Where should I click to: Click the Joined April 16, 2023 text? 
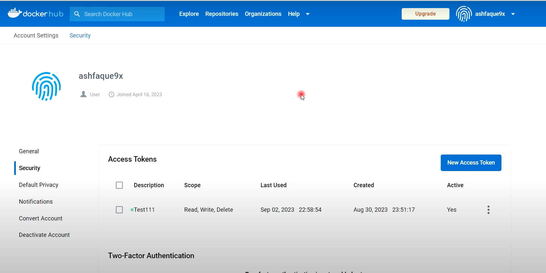[139, 95]
